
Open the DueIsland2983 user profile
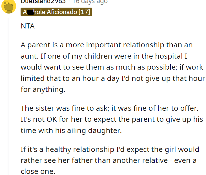tap(43, 1)
